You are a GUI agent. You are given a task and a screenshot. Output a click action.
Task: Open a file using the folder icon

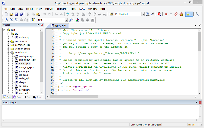coord(11,14)
